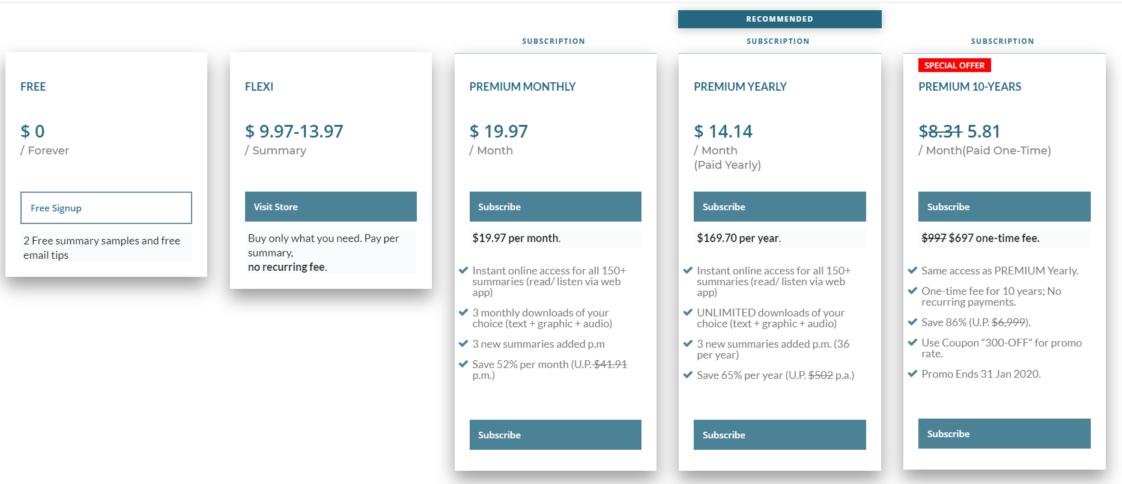Viewport: 1122px width, 484px height.
Task: Click the bottom Subscribe button in Premium Monthly card
Action: pyautogui.click(x=555, y=435)
